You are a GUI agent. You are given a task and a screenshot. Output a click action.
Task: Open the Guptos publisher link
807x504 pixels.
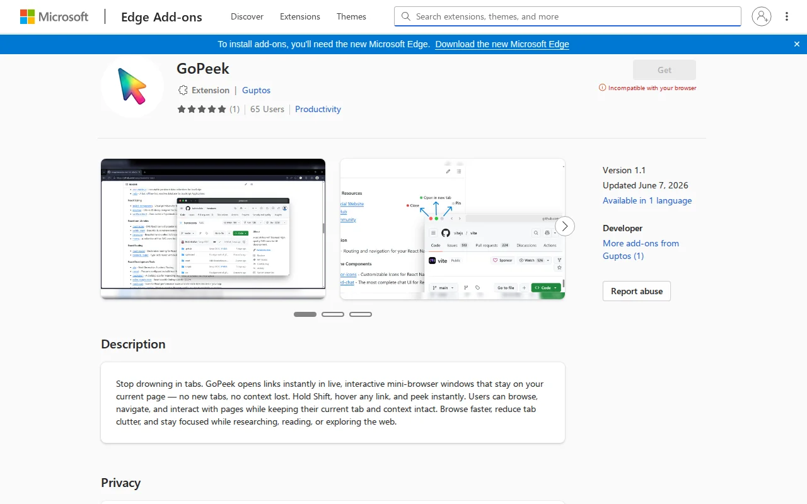pos(256,90)
